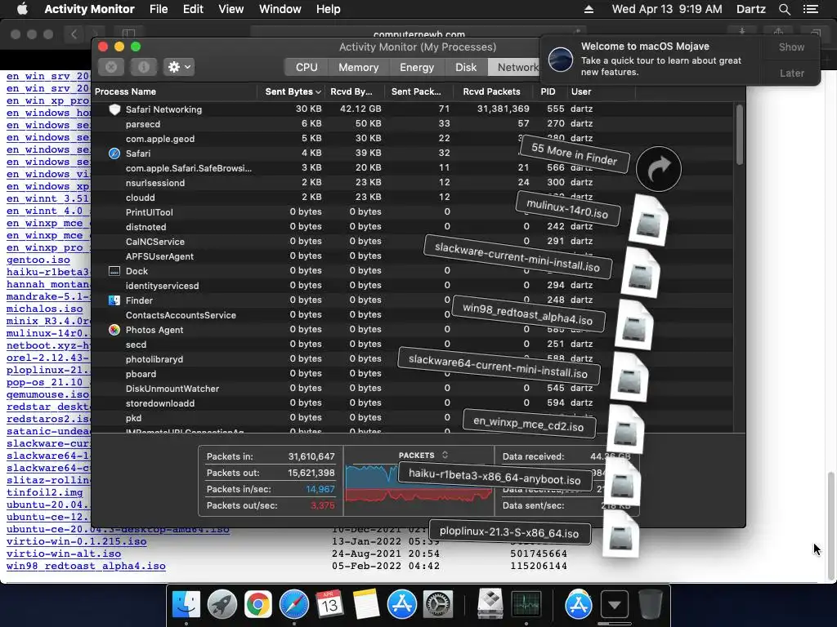This screenshot has height=627, width=837.
Task: Click Show on the Mojave notification
Action: click(x=791, y=47)
